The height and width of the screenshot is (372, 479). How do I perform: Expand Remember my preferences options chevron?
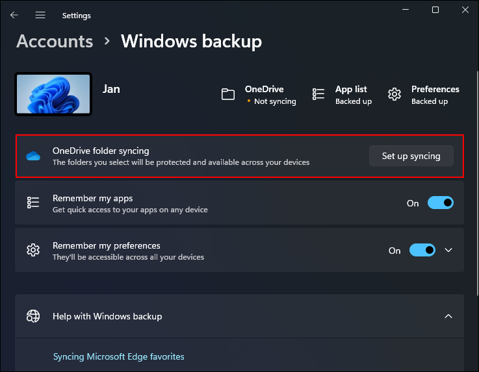[x=448, y=251]
